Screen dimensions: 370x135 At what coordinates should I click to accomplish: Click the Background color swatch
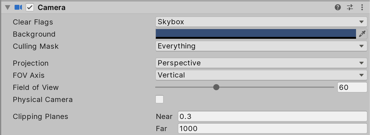click(x=255, y=34)
